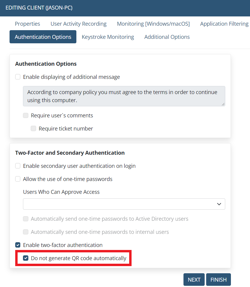Screen dimensions: 250x287
Task: Switch to Additional Options tab
Action: click(x=167, y=37)
